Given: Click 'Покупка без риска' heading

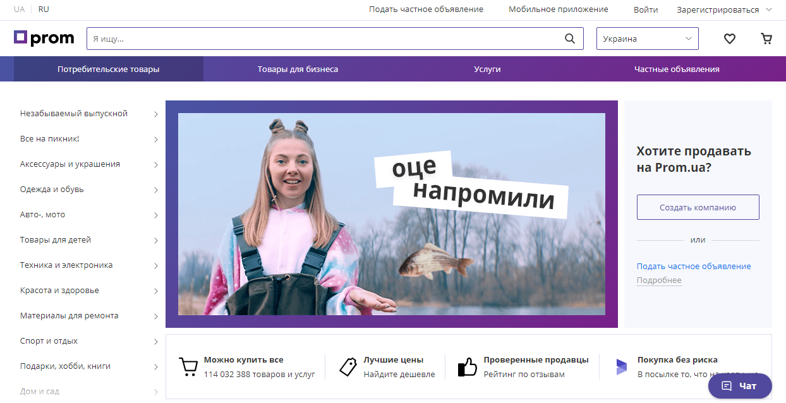Looking at the screenshot, I should coord(677,360).
